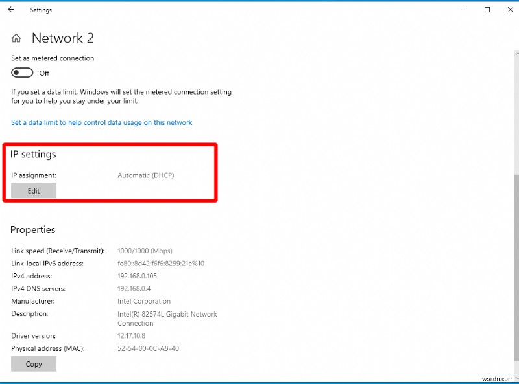The height and width of the screenshot is (384, 519).
Task: Click the Settings title in titlebar
Action: click(41, 10)
